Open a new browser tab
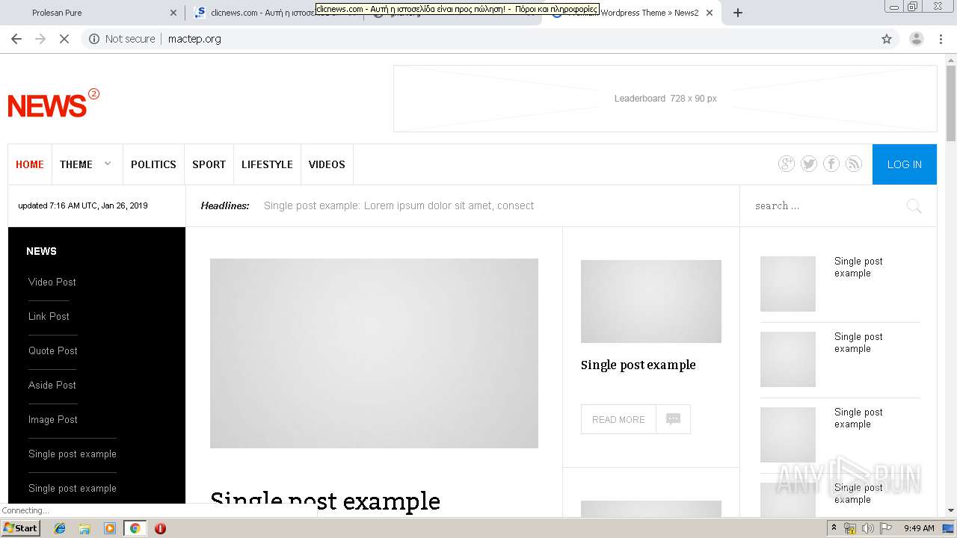The width and height of the screenshot is (957, 538). pyautogui.click(x=738, y=13)
